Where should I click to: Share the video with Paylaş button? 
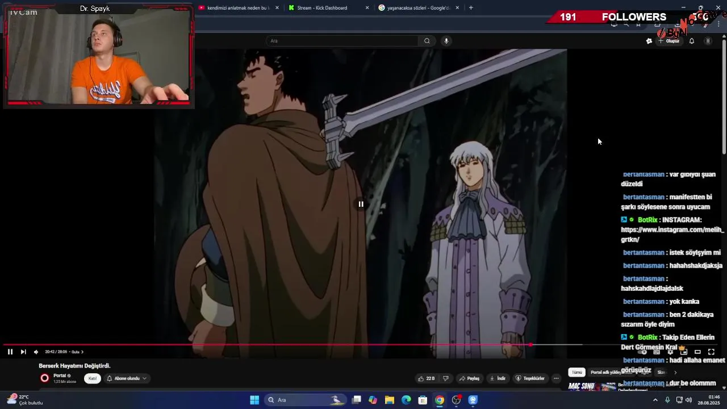point(470,378)
